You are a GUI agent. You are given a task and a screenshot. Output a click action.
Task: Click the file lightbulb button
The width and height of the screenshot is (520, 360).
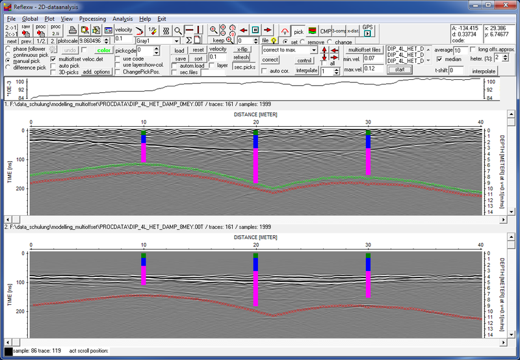pos(269,40)
